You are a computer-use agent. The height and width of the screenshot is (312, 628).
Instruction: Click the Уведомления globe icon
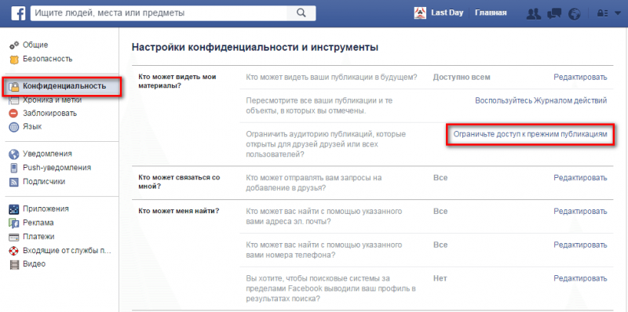[14, 154]
